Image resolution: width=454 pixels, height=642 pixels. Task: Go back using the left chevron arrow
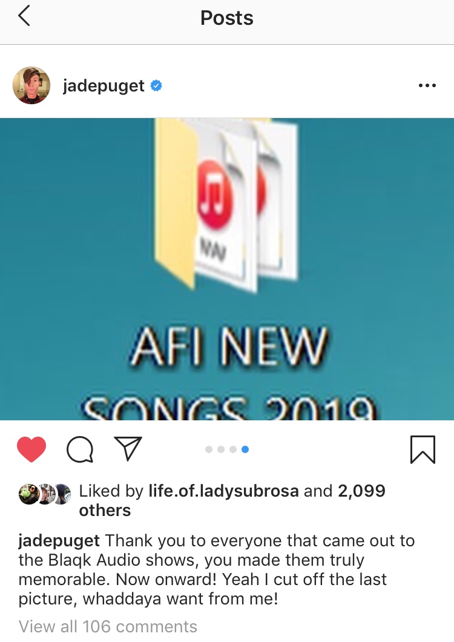tap(24, 17)
